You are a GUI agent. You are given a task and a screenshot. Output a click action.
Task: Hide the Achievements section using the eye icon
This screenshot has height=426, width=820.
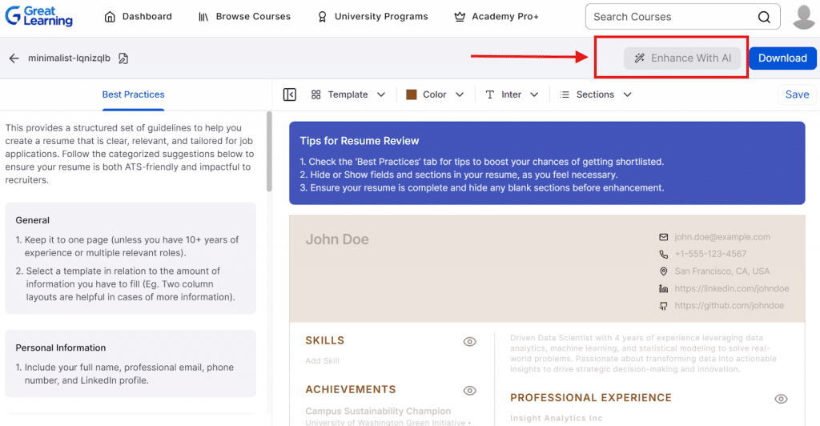(470, 391)
